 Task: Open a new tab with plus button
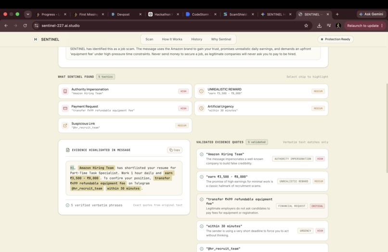click(337, 14)
